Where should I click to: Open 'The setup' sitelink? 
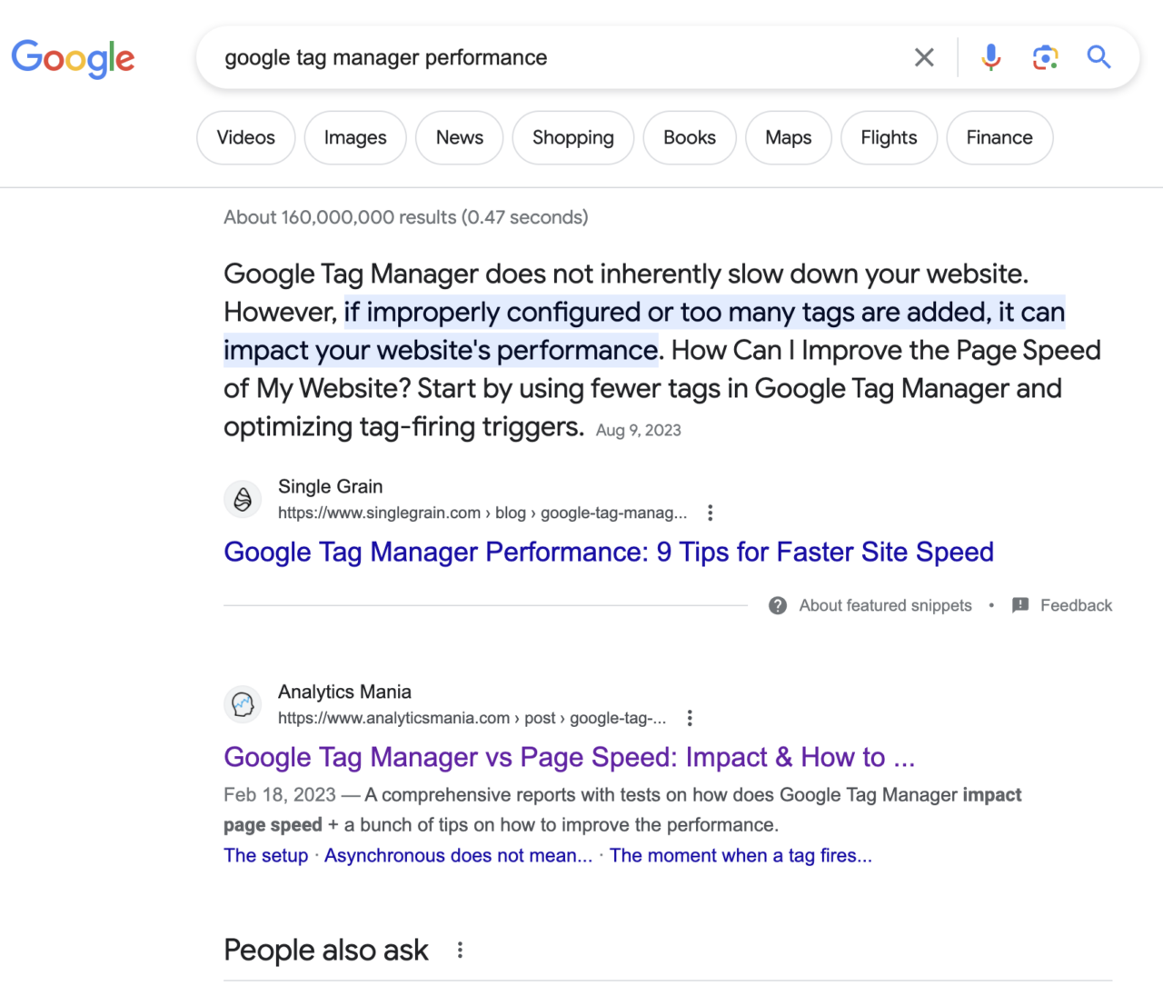[x=266, y=855]
